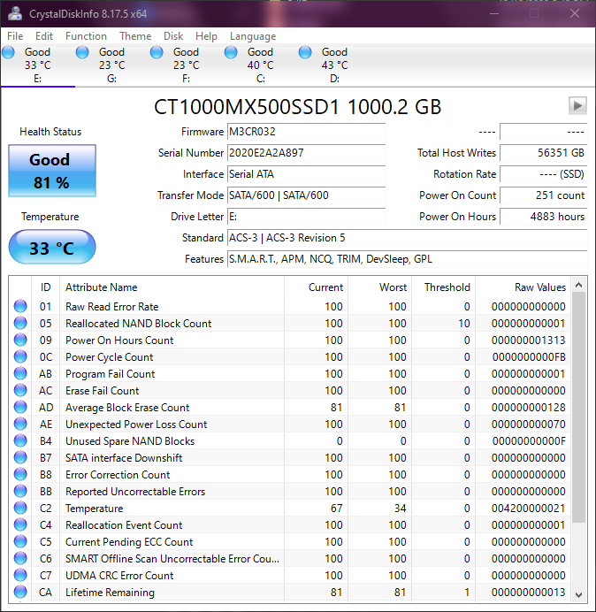Click status orb for Average Block Erase Count

click(x=20, y=407)
